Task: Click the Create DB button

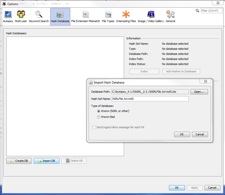Action: [x=19, y=161]
